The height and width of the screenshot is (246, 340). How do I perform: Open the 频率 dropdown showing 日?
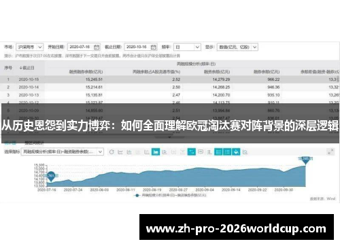pyautogui.click(x=187, y=47)
